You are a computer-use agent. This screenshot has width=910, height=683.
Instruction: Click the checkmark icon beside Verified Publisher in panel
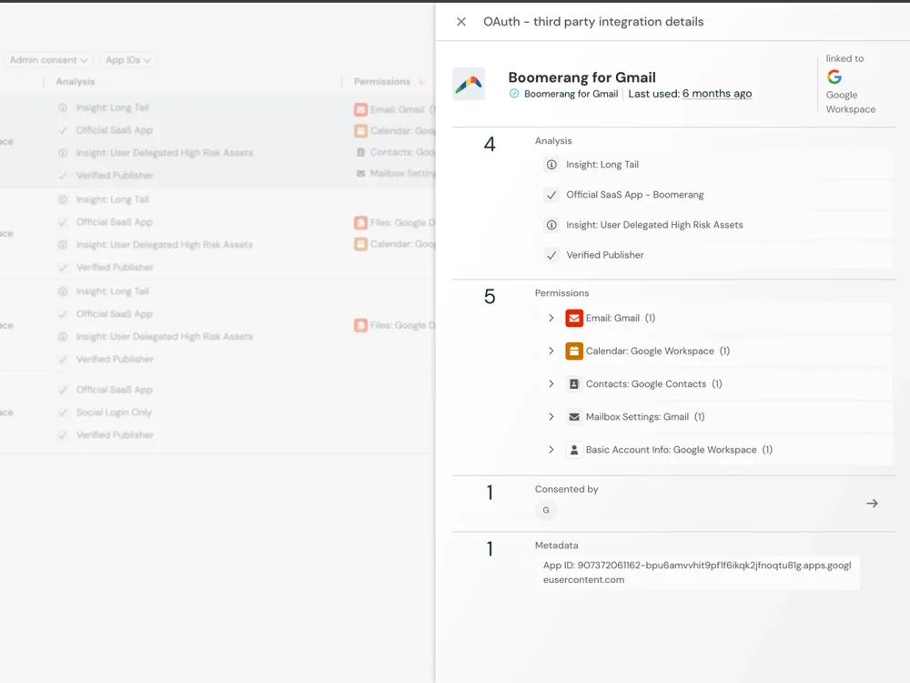[x=551, y=255]
